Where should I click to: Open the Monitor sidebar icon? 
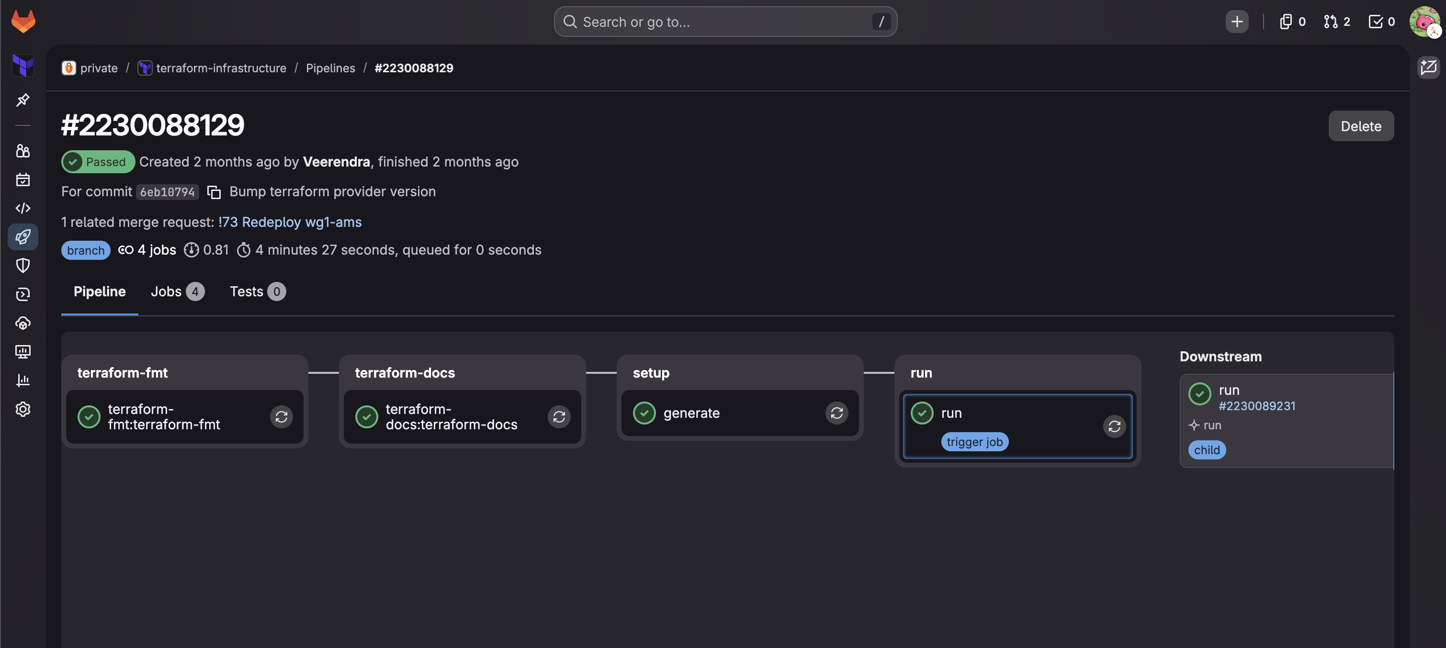pos(23,352)
